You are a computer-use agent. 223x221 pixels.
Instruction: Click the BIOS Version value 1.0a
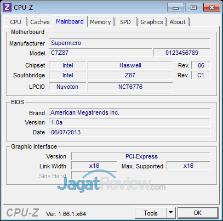click(130, 122)
